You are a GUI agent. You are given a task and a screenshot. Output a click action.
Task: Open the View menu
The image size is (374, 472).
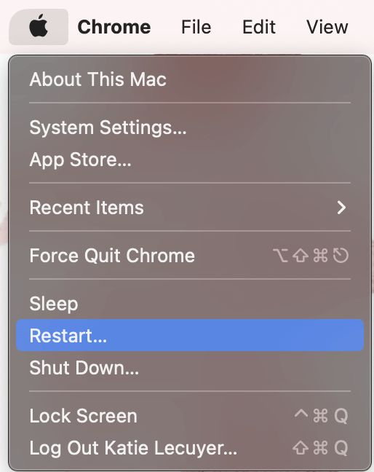[x=327, y=27]
